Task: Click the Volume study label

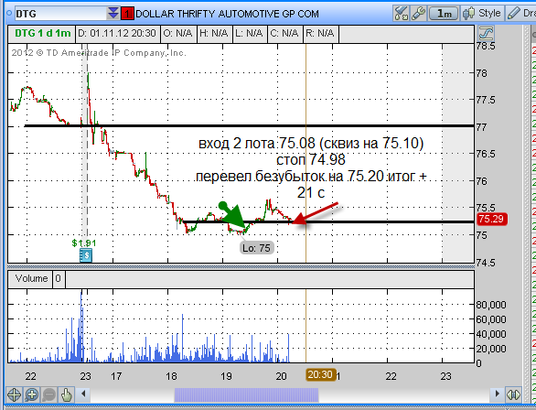Action: pyautogui.click(x=31, y=279)
